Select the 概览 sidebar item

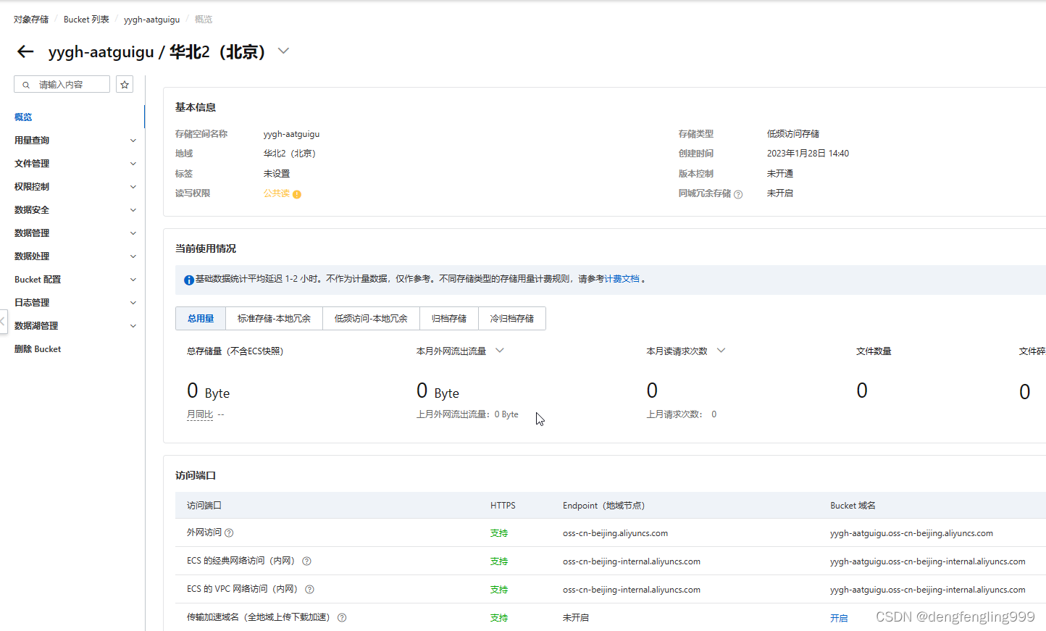click(x=23, y=117)
